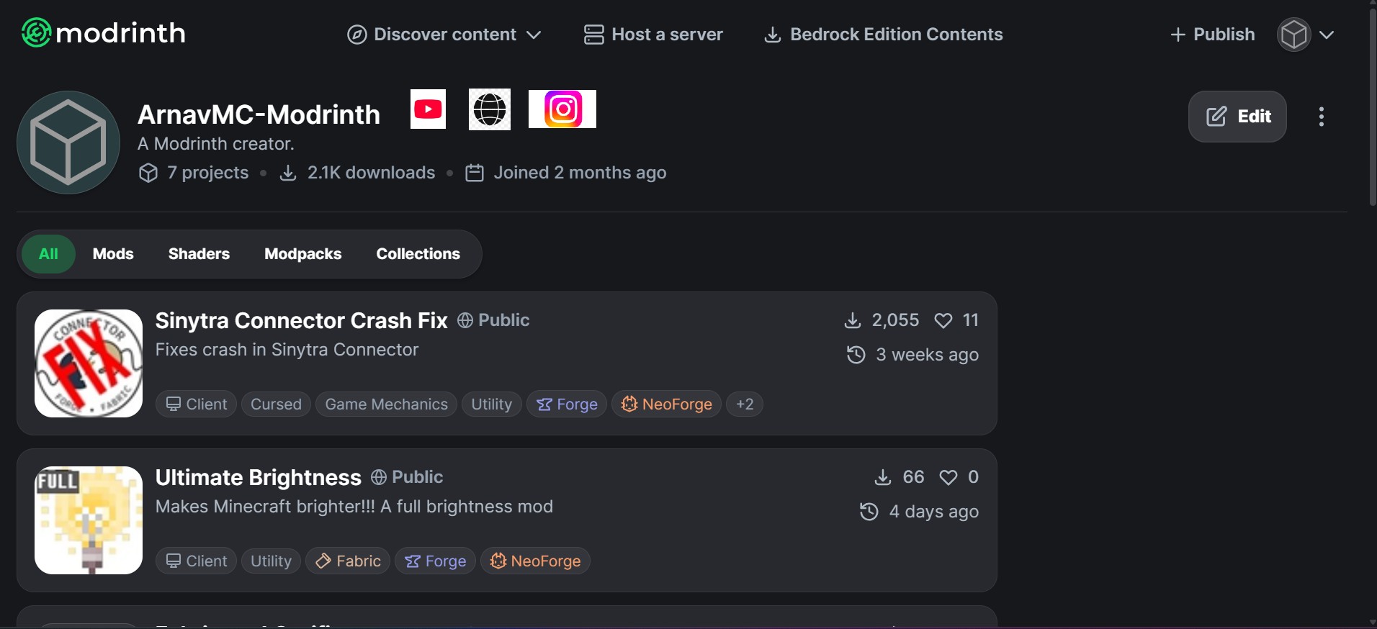Click the Publish button

1212,35
